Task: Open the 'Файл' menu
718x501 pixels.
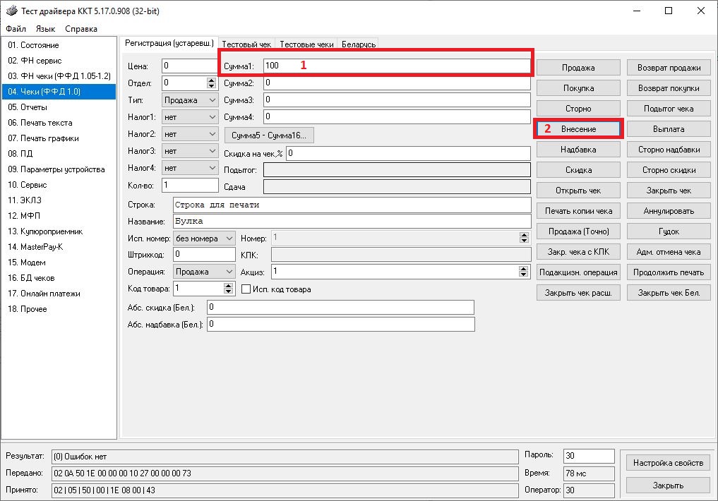Action: pos(16,29)
